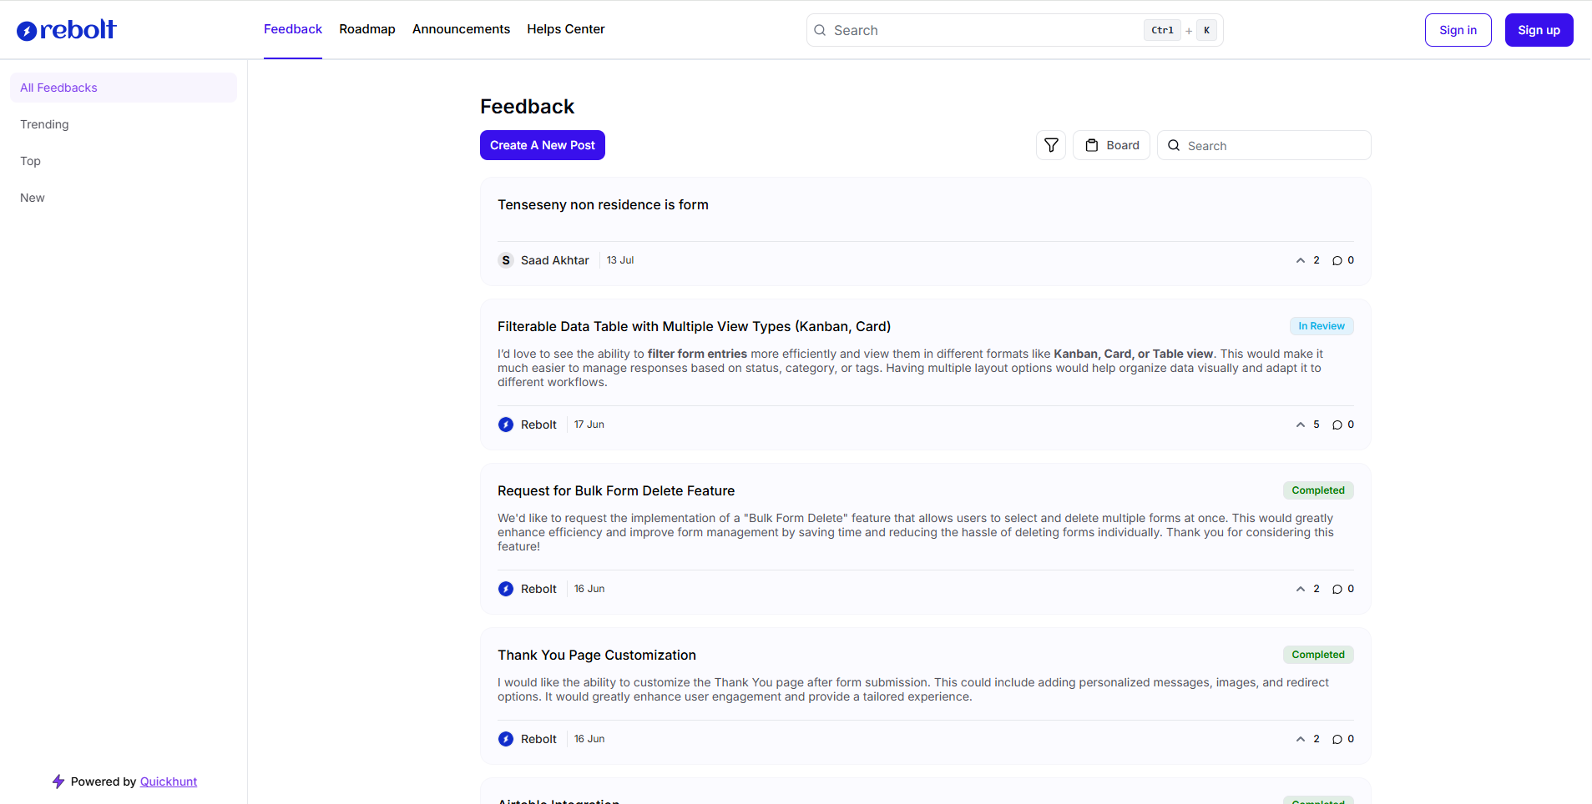Open the filter funnel icon button

1051,145
